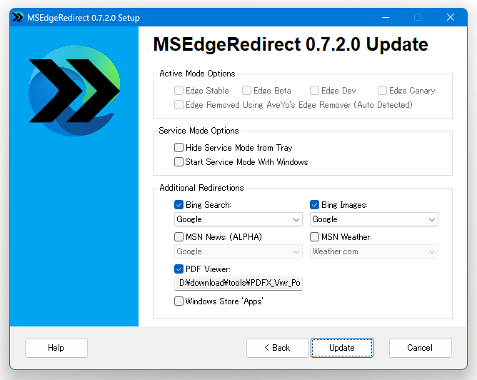Open the MSN Weather provider dropdown
The width and height of the screenshot is (477, 380).
pos(374,251)
